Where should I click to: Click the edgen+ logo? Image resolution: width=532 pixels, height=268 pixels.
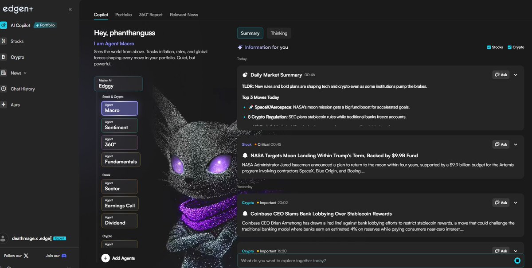(x=18, y=9)
